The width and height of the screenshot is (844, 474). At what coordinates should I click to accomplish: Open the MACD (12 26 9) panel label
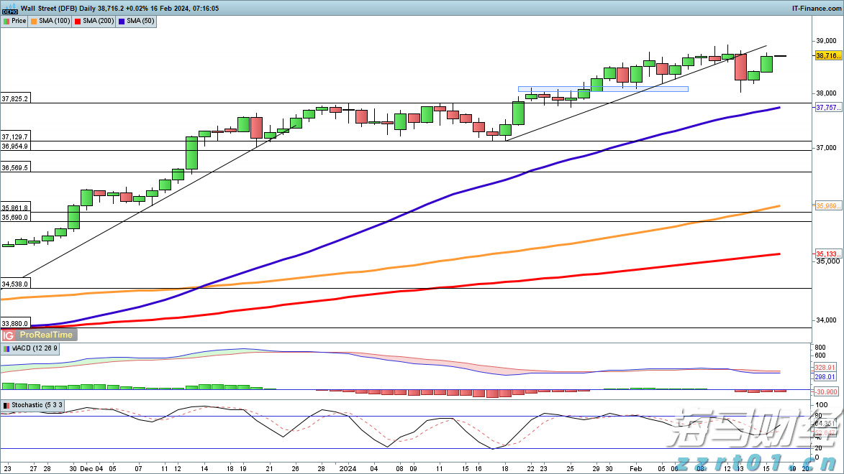pos(36,348)
